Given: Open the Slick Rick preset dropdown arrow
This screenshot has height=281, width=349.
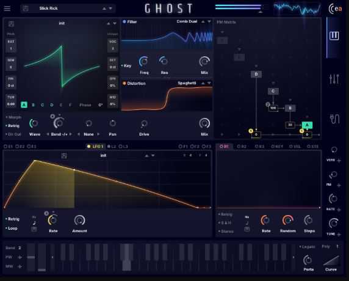Looking at the screenshot, I should coord(110,9).
